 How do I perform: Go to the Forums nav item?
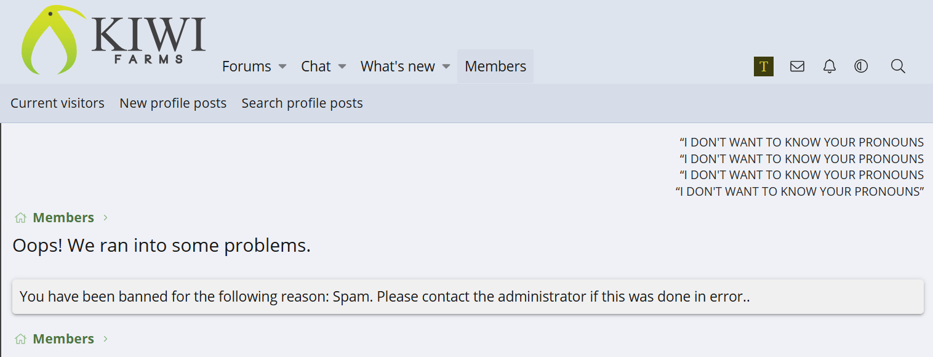(246, 66)
